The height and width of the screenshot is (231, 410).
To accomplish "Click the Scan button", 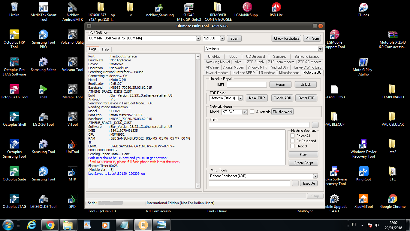I will [x=234, y=38].
